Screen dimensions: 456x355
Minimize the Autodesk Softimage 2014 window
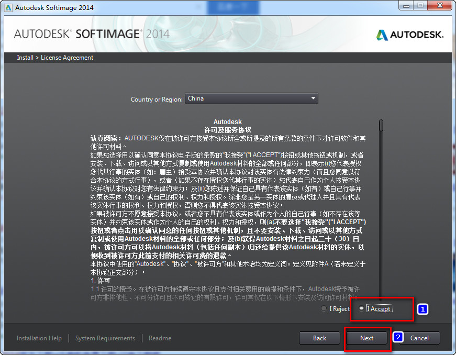[x=406, y=6]
